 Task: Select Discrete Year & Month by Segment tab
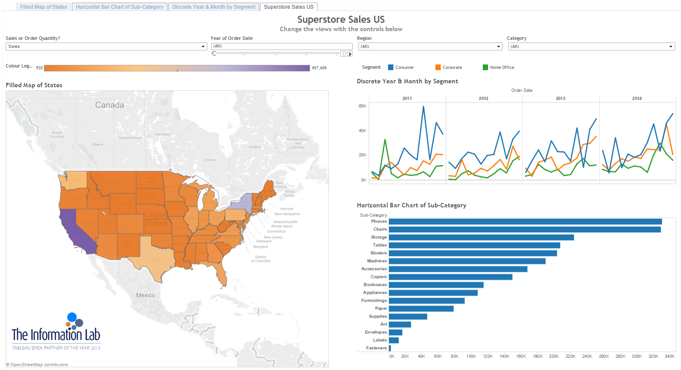coord(214,7)
